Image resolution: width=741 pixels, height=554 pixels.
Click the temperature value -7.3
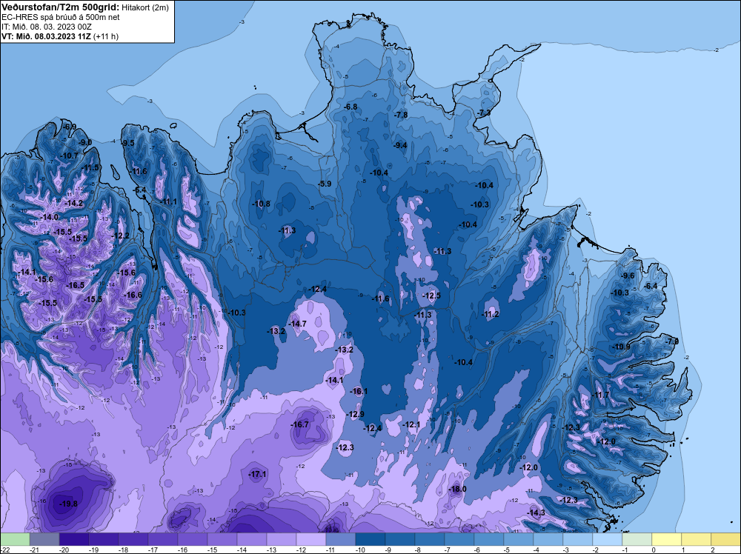coord(484,113)
